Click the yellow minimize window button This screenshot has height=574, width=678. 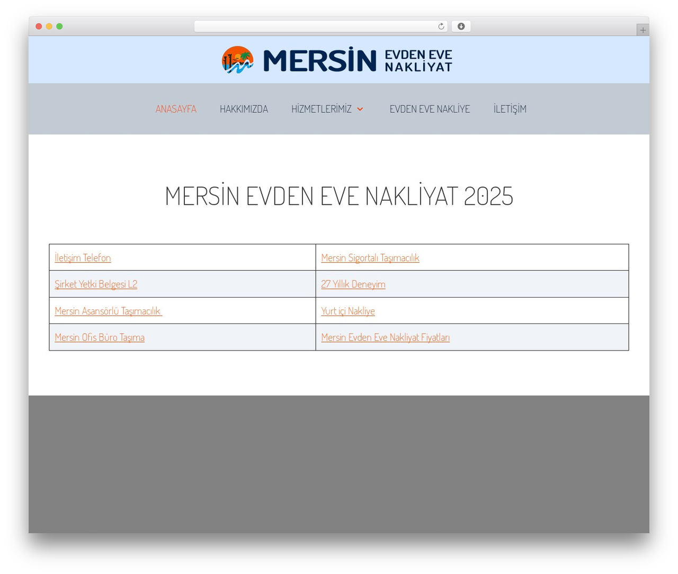(x=49, y=26)
